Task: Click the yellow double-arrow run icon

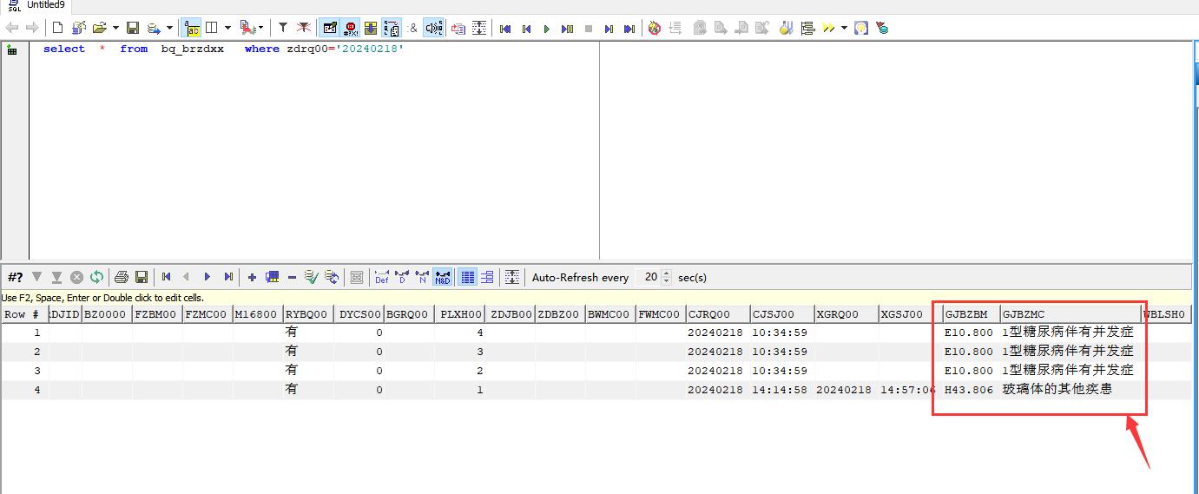Action: click(x=828, y=28)
